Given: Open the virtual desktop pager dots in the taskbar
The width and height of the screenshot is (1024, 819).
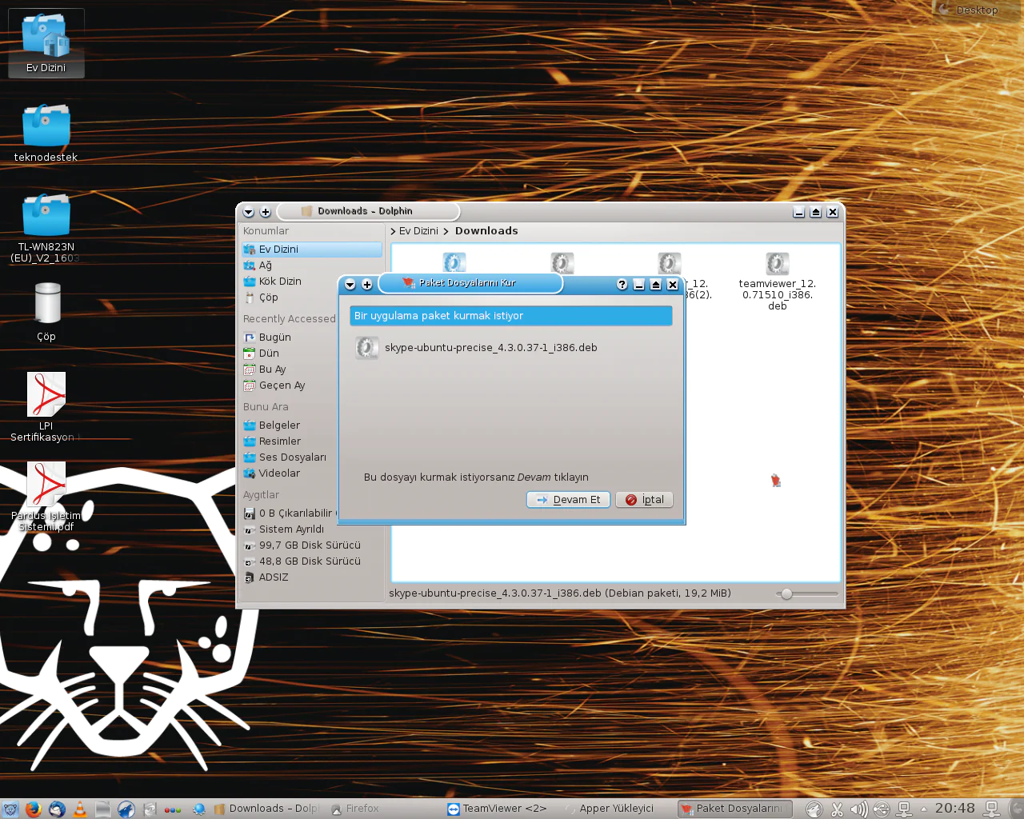Looking at the screenshot, I should coord(173,809).
